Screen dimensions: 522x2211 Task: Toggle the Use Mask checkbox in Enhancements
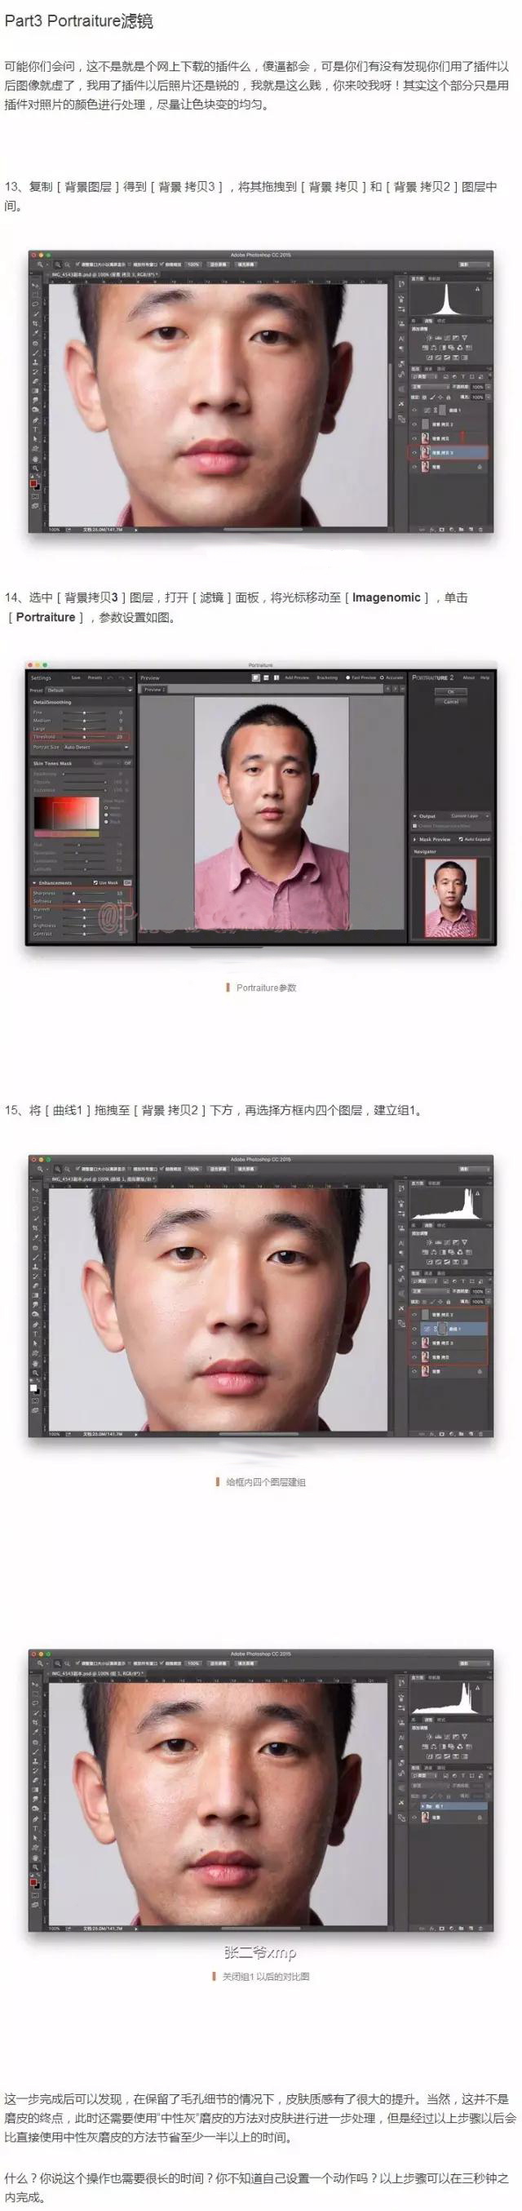click(95, 882)
